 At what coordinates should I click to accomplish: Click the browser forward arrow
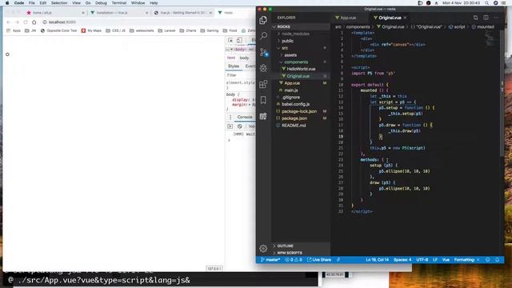pyautogui.click(x=17, y=22)
